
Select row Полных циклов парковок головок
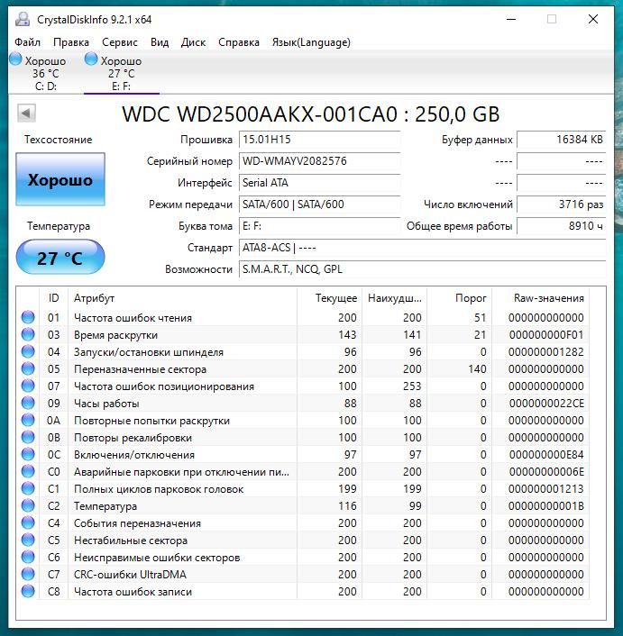(x=302, y=488)
